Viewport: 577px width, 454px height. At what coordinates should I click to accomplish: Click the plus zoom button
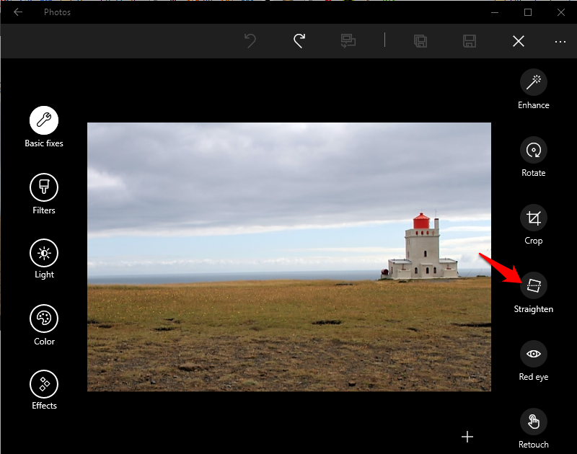click(x=467, y=437)
